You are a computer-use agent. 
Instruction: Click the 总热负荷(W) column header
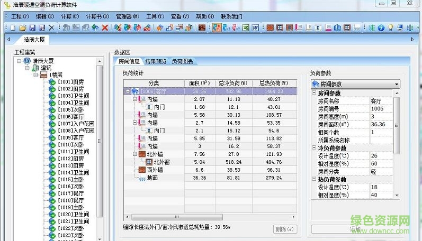[x=274, y=84]
